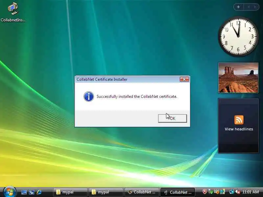This screenshot has width=263, height=197.
Task: Add a gadget with the sidebar plus button
Action: coord(238,7)
